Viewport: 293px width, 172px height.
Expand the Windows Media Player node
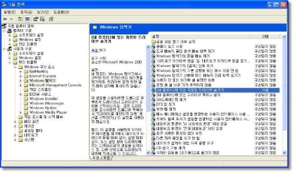click(x=21, y=112)
